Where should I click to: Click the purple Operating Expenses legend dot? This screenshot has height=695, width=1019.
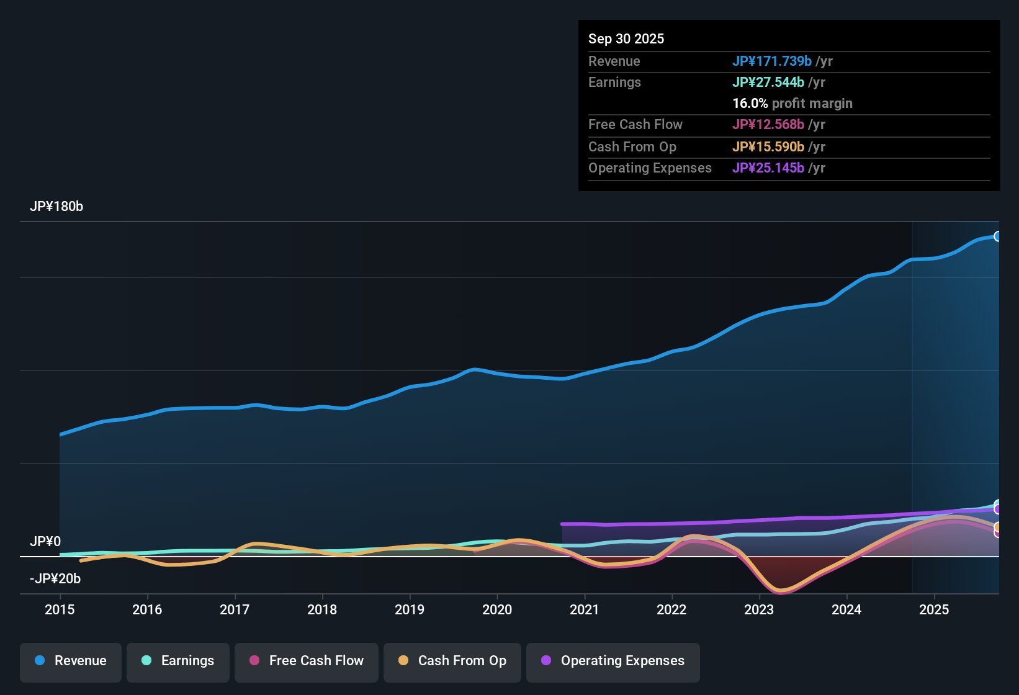pos(546,660)
